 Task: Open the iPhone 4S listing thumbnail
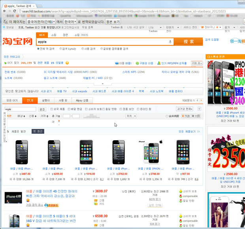[13, 197]
